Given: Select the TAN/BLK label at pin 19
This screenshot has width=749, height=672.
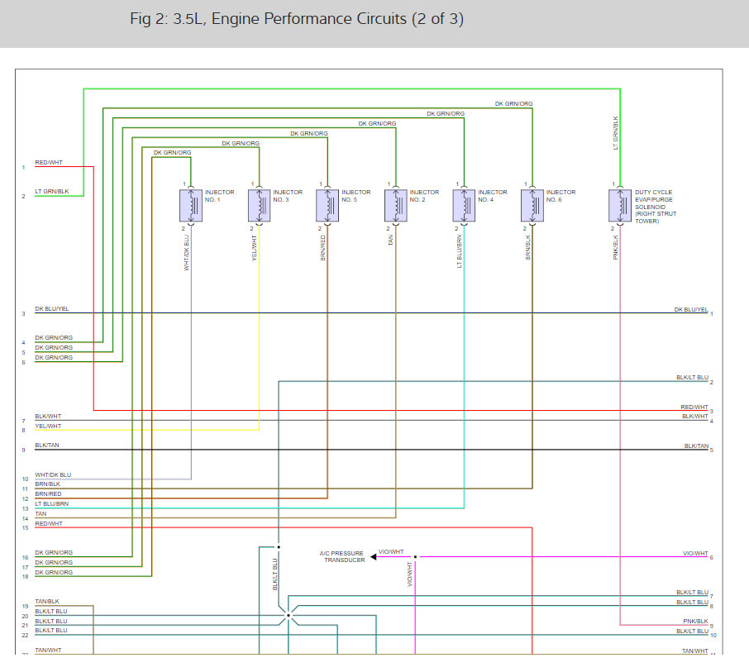Looking at the screenshot, I should (47, 601).
